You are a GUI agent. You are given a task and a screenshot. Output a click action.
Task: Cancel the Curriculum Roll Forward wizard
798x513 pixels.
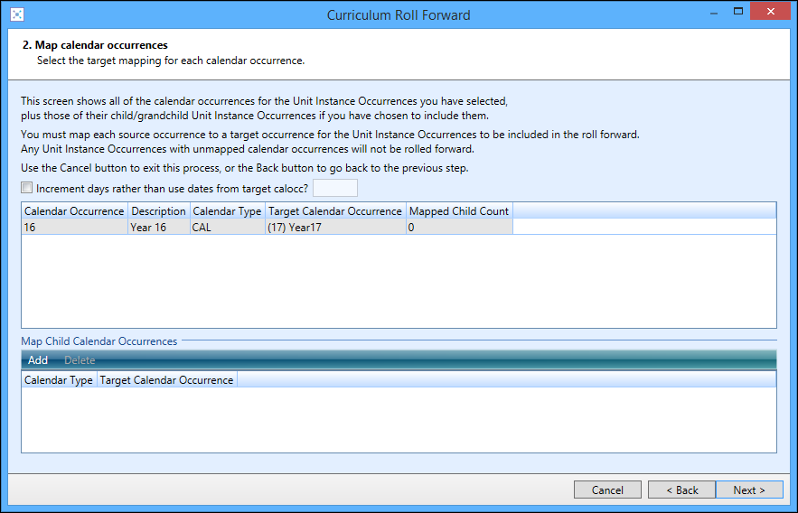coord(607,490)
